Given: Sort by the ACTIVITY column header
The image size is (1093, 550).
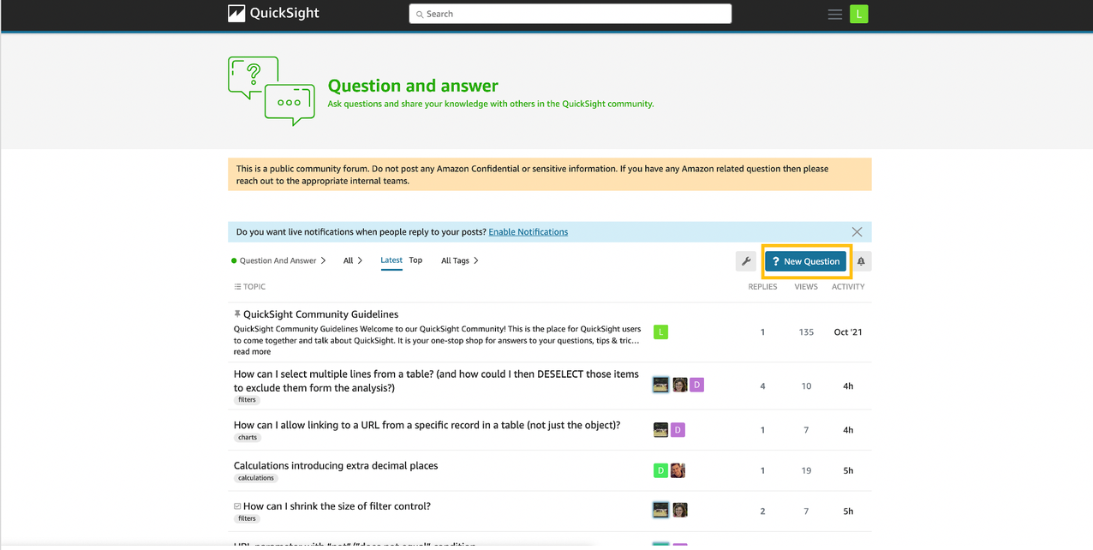Looking at the screenshot, I should [x=848, y=287].
